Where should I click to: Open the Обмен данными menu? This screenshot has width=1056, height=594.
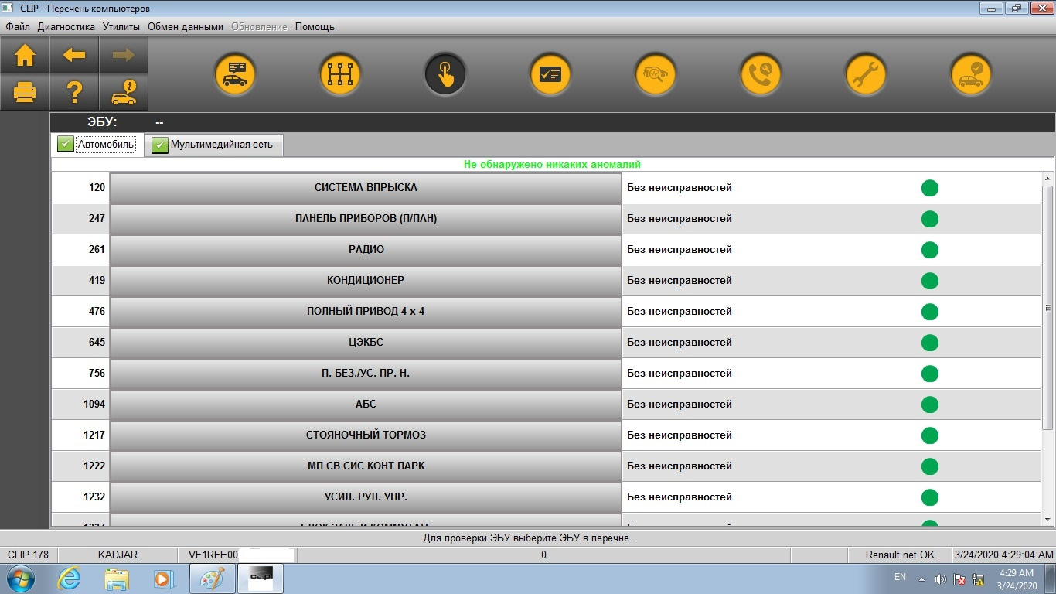pos(186,26)
